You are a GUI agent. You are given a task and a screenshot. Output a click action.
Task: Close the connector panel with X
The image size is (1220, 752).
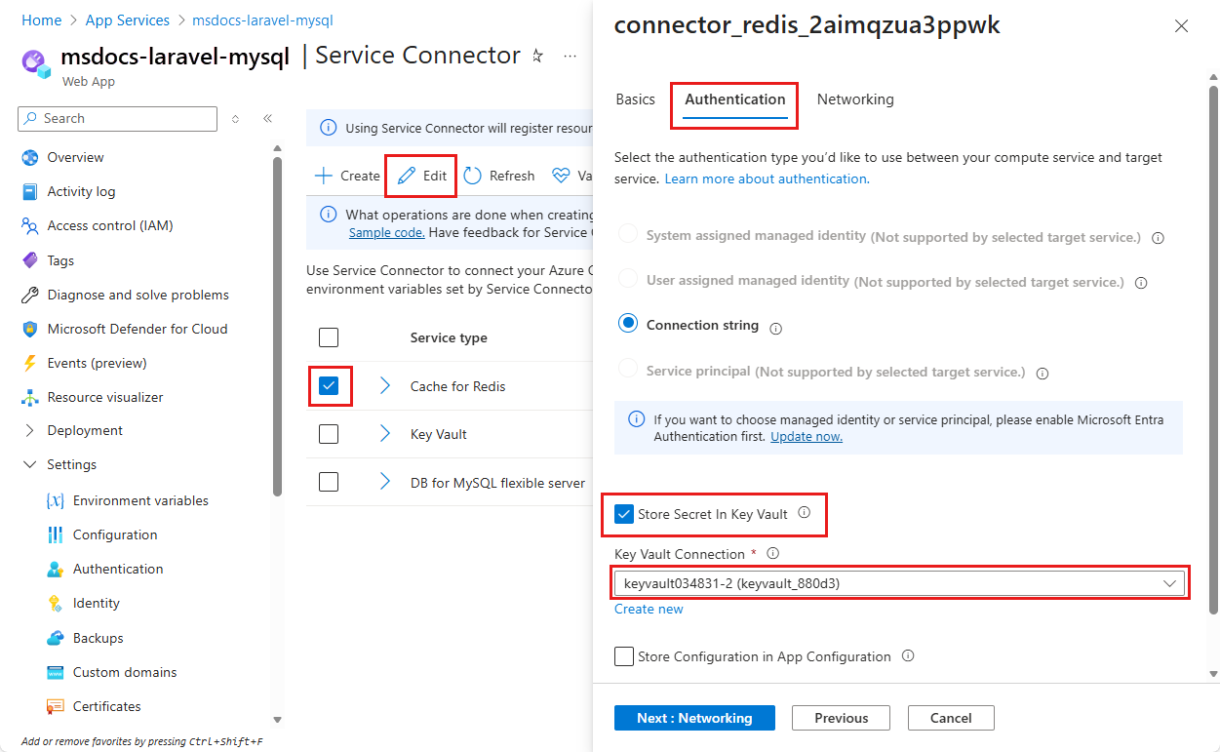(x=1181, y=26)
